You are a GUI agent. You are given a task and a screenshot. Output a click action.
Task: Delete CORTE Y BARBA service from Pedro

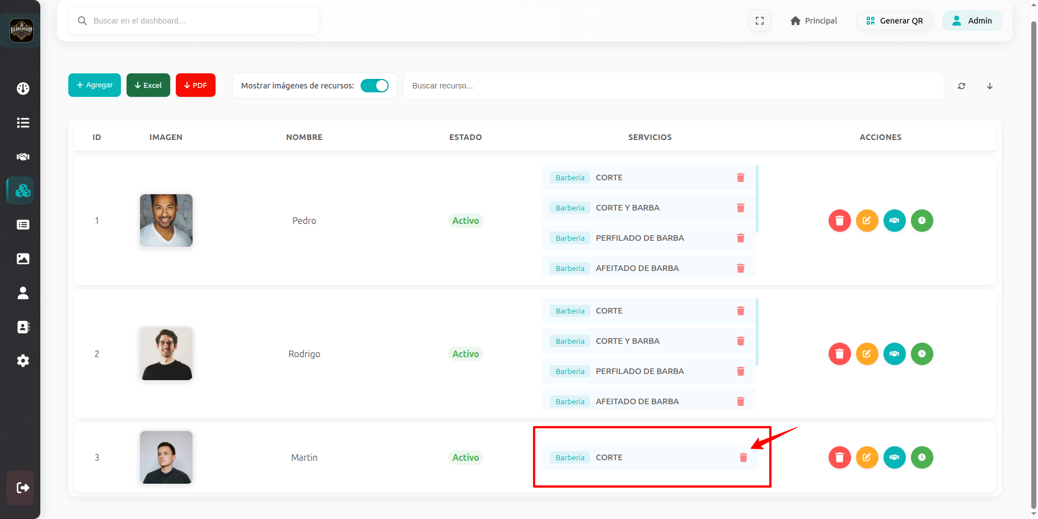pyautogui.click(x=740, y=208)
